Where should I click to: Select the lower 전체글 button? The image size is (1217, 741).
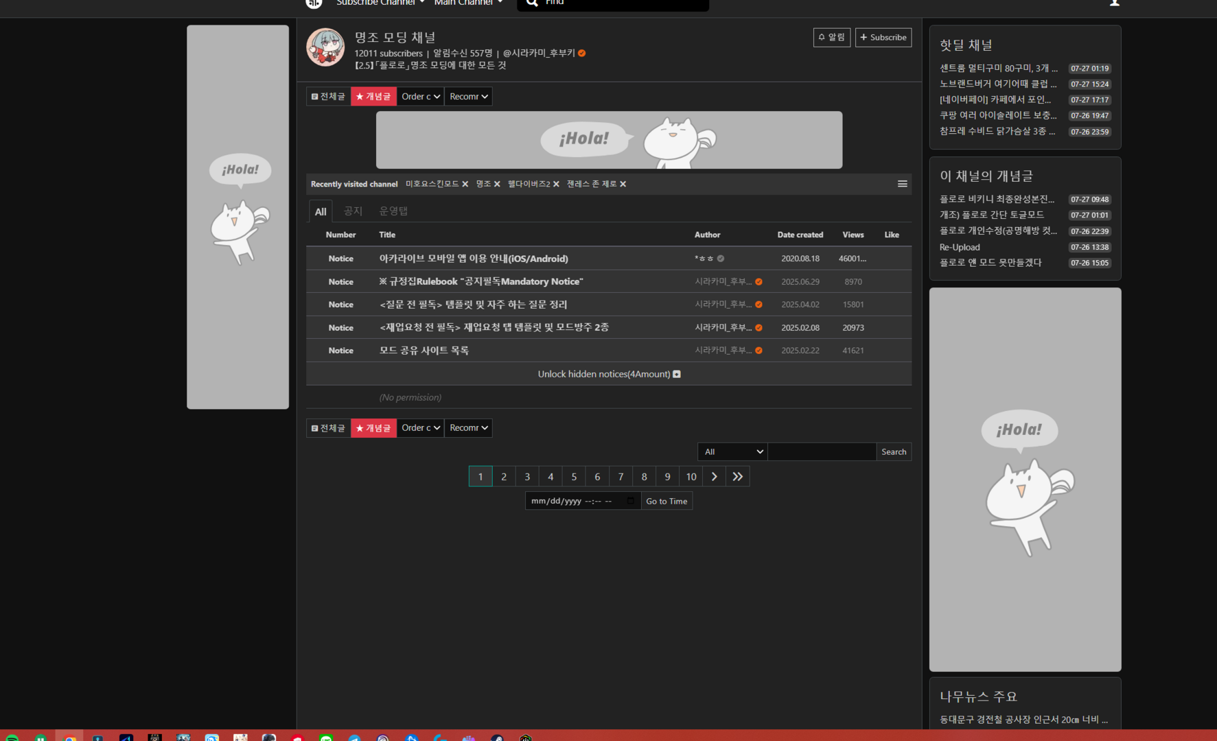point(328,428)
